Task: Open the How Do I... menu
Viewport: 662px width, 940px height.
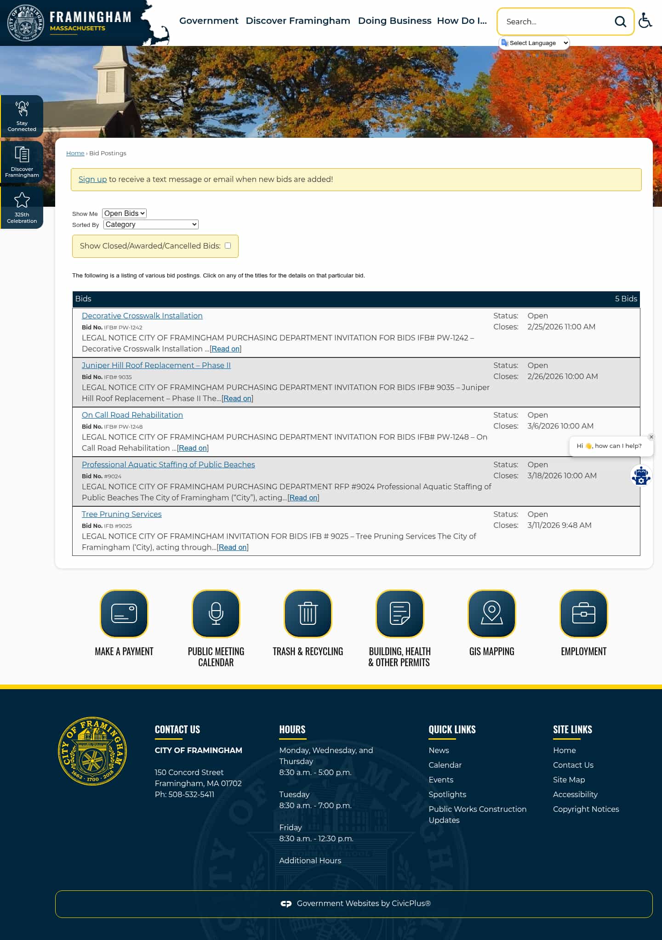Action: pyautogui.click(x=462, y=21)
